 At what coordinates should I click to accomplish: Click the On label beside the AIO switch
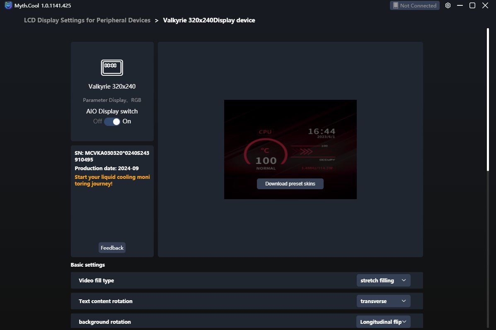[127, 121]
